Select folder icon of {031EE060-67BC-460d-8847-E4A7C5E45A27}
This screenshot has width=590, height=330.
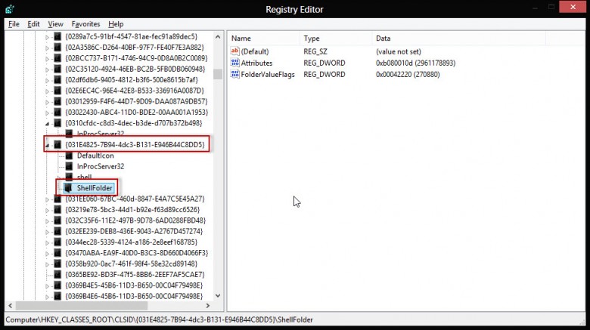pyautogui.click(x=57, y=199)
